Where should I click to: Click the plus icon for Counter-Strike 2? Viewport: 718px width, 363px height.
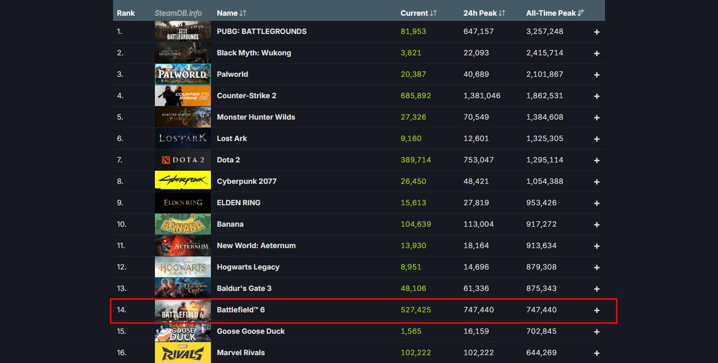pos(597,96)
